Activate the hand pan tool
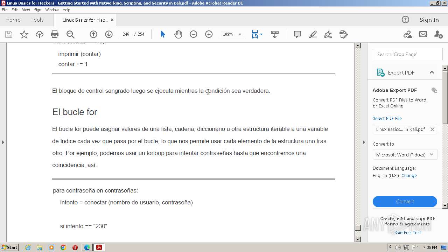Screen dimensions: 448x252 (x=178, y=34)
